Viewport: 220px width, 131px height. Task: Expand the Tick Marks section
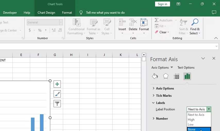point(164,96)
